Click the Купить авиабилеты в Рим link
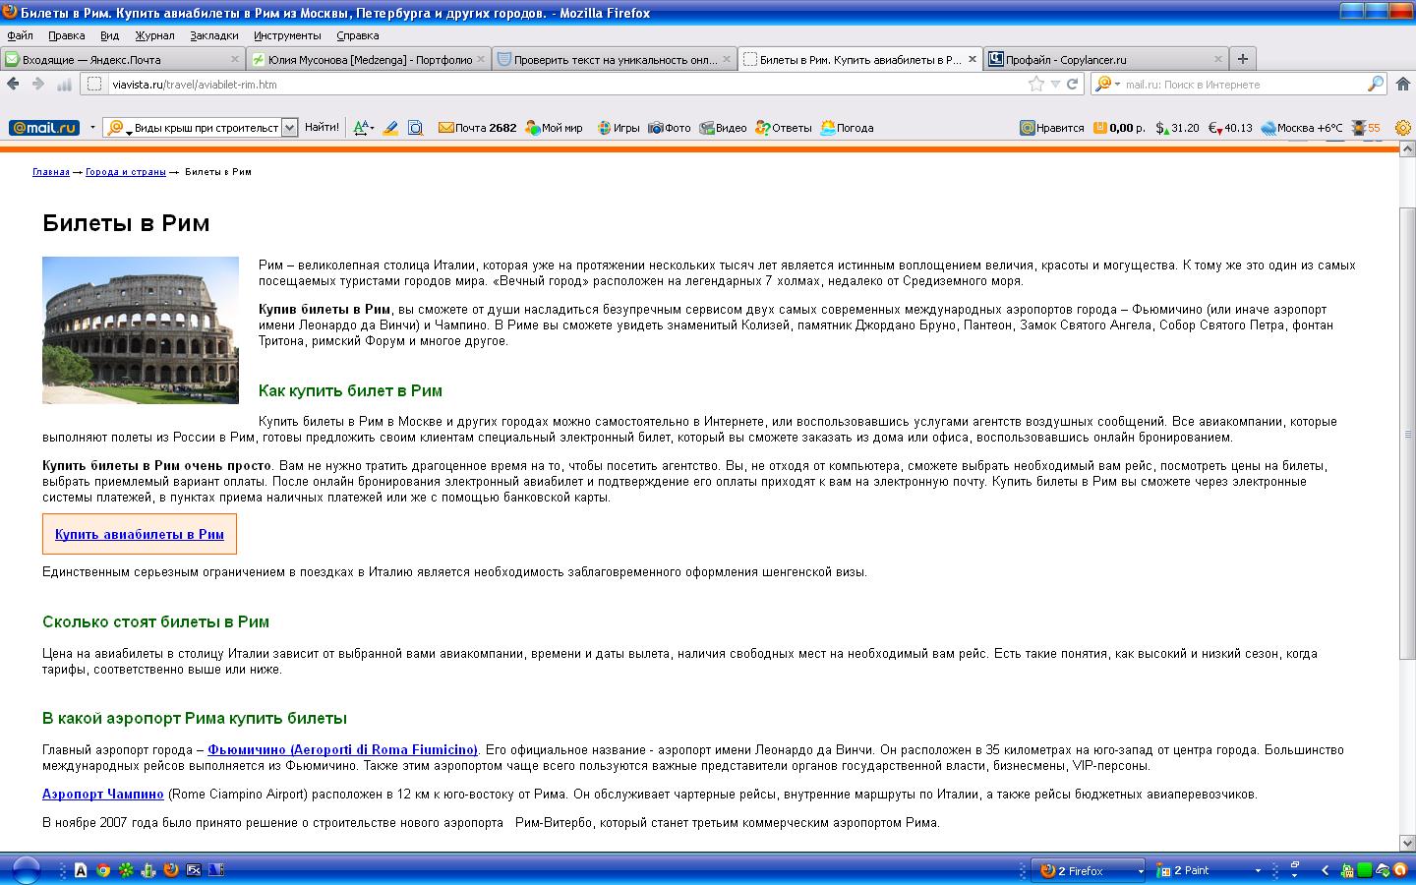The height and width of the screenshot is (885, 1416). (x=140, y=534)
